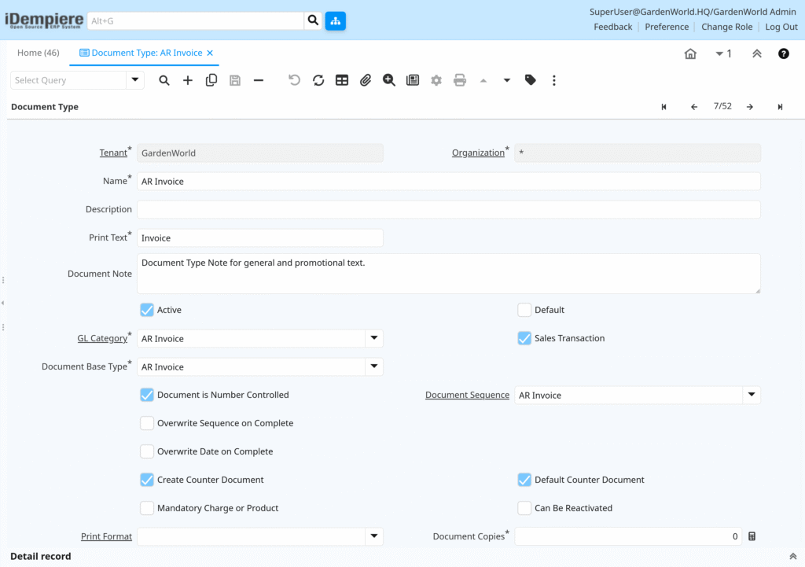Check the Default checkbox

(524, 310)
